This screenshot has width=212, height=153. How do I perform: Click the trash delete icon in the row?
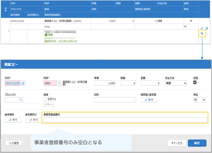pyautogui.click(x=207, y=28)
